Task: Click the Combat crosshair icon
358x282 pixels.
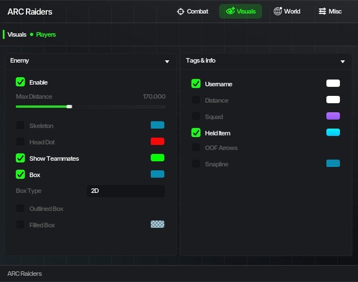Action: [181, 11]
